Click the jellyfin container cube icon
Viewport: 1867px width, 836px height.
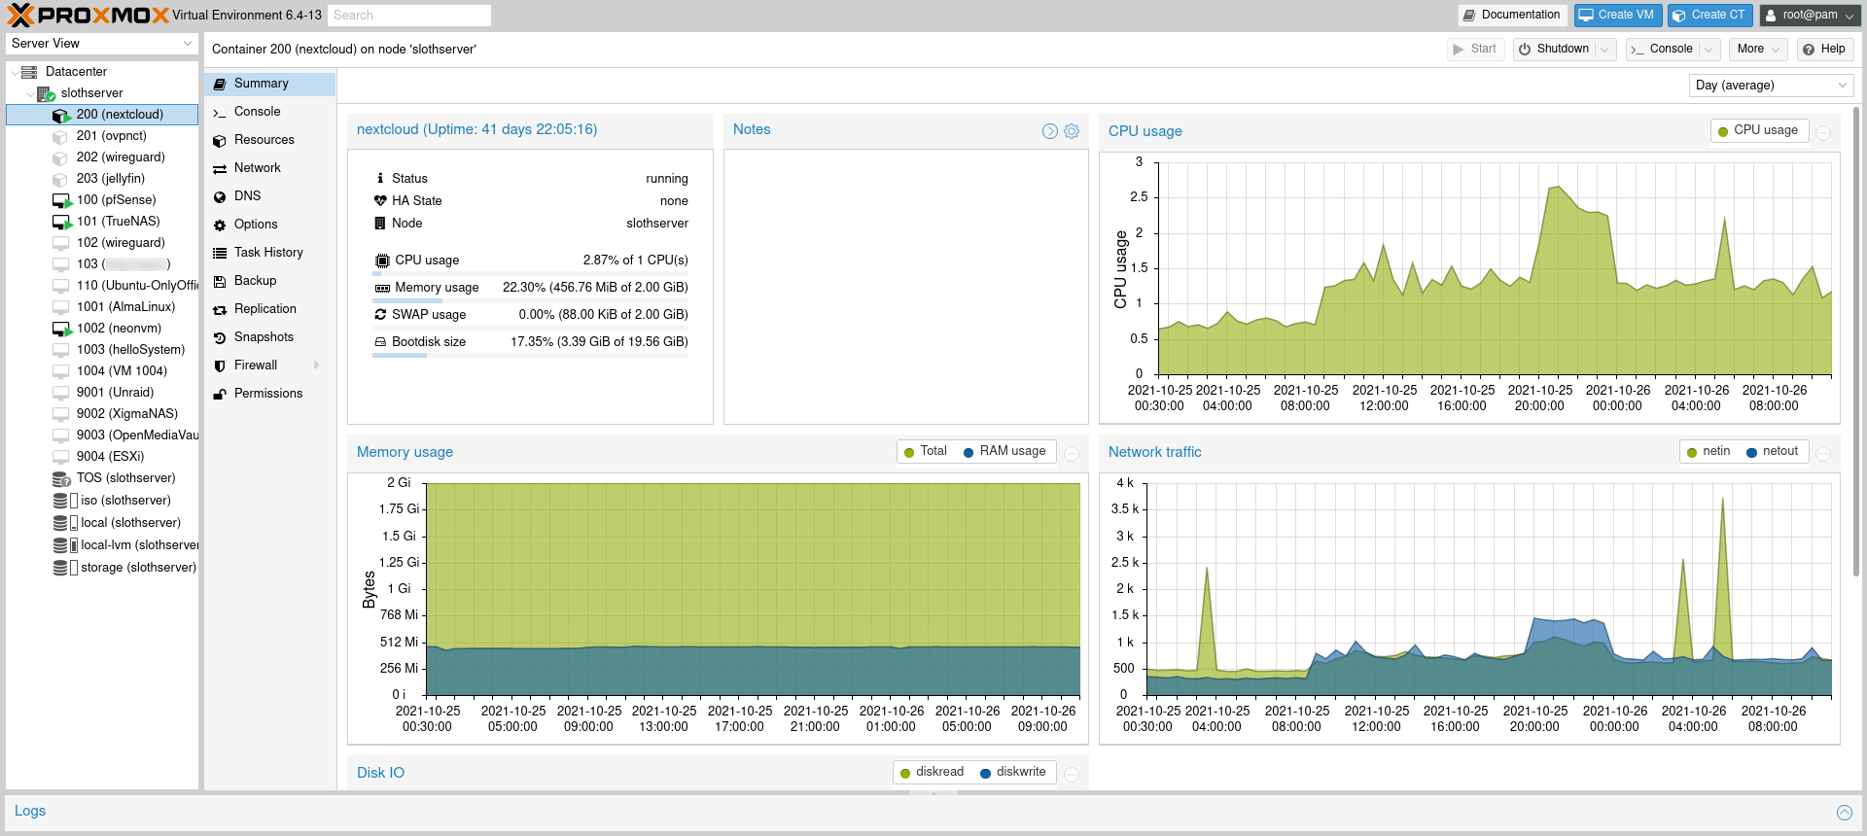coord(60,179)
